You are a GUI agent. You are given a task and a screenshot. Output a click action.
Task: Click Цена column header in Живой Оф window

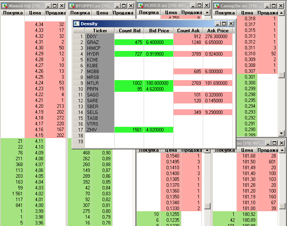tap(35, 13)
